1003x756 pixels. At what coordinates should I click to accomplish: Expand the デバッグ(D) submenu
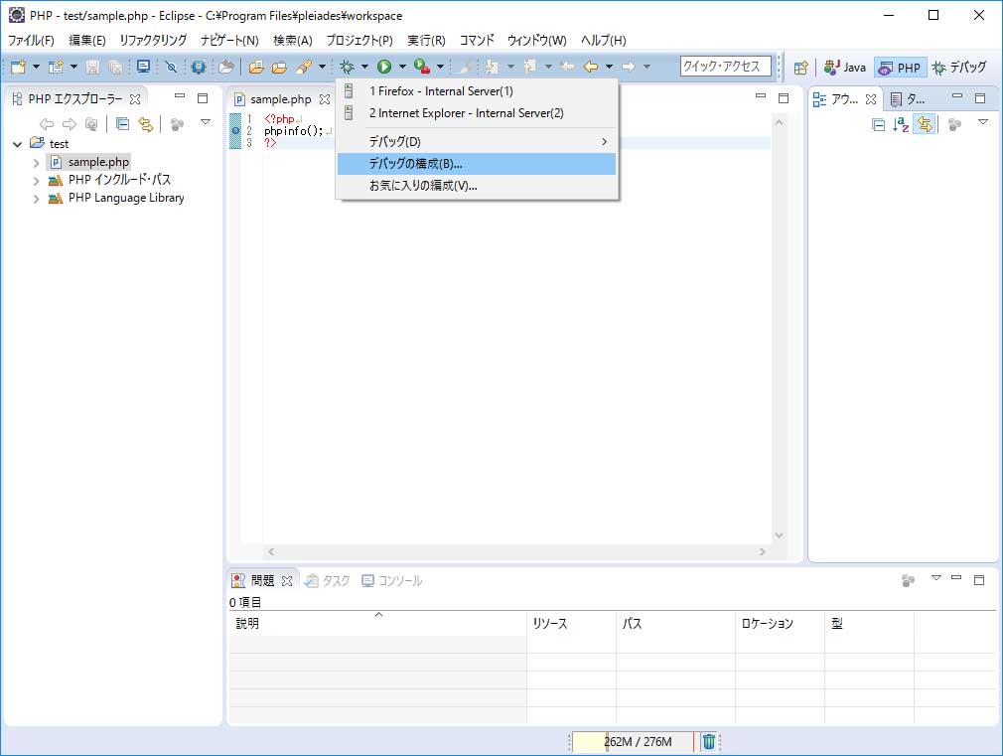[477, 142]
